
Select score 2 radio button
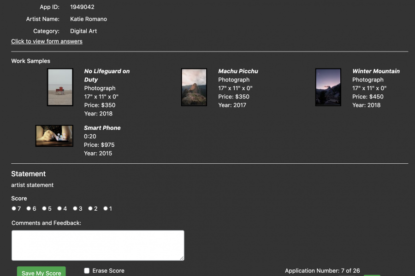tap(90, 208)
